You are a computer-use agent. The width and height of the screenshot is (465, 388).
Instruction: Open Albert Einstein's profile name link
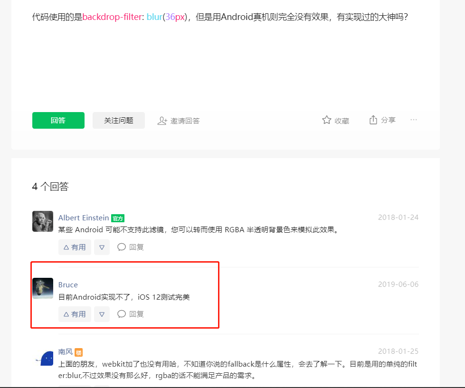84,218
